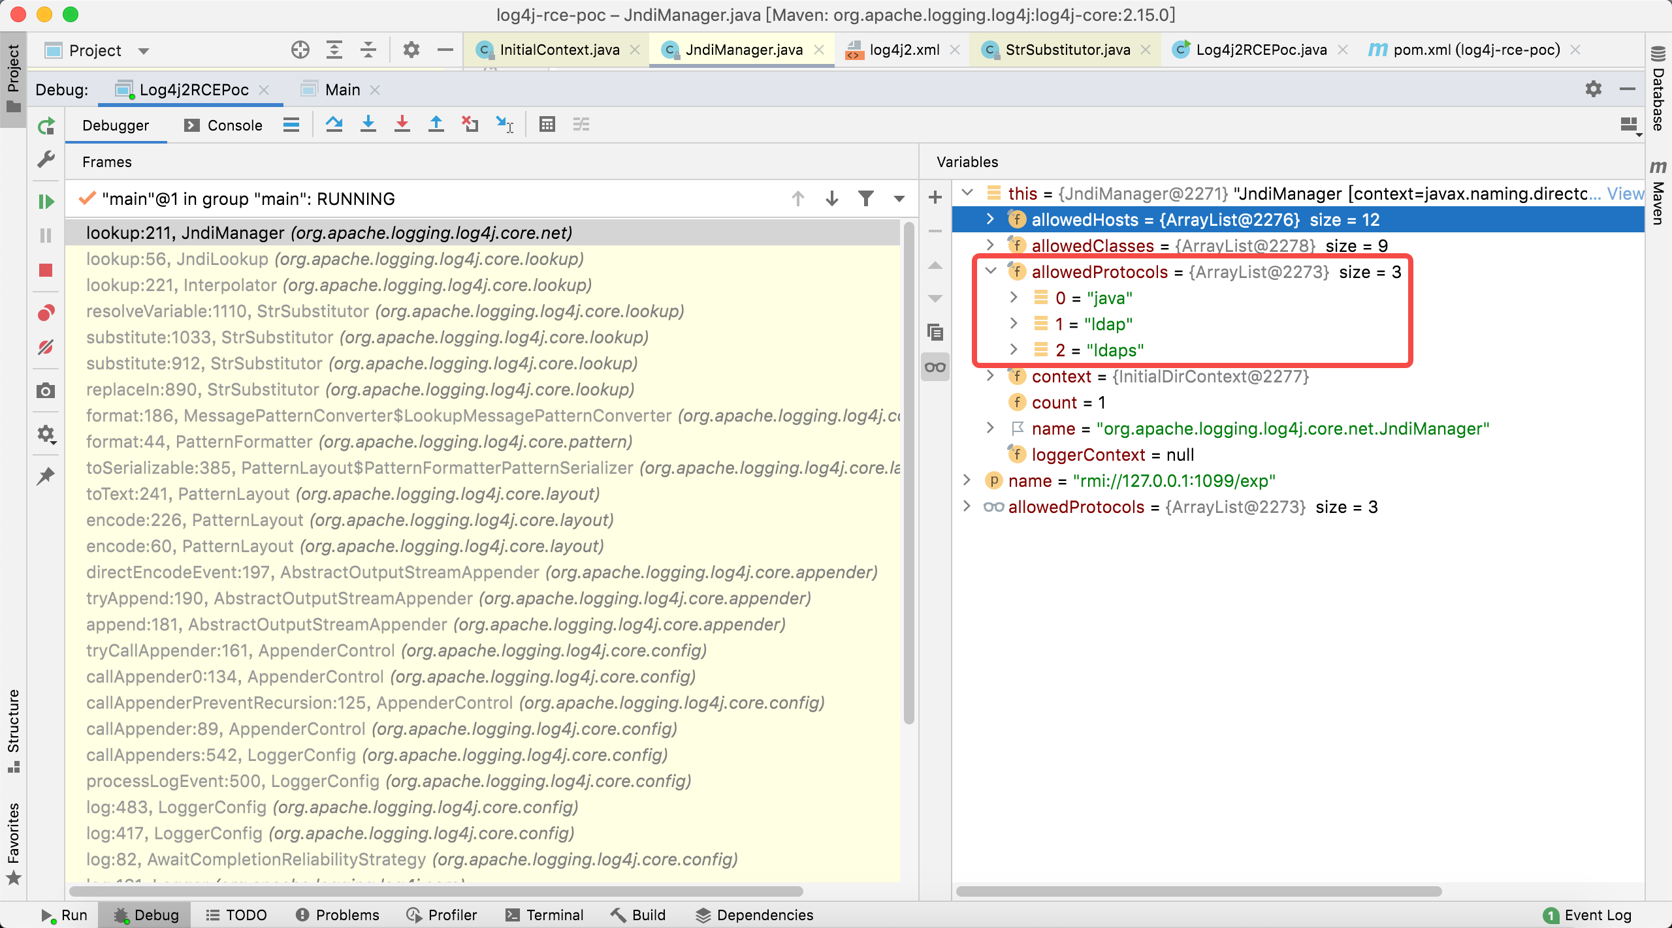The height and width of the screenshot is (928, 1672).
Task: Expand name parameter rmi variable
Action: (x=967, y=480)
